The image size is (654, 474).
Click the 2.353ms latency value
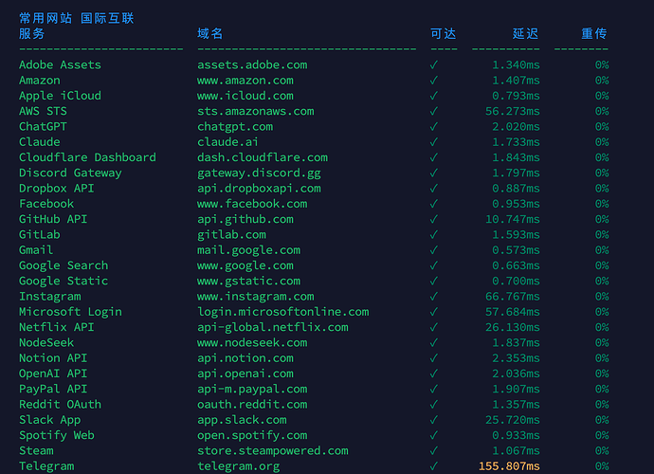tap(516, 358)
